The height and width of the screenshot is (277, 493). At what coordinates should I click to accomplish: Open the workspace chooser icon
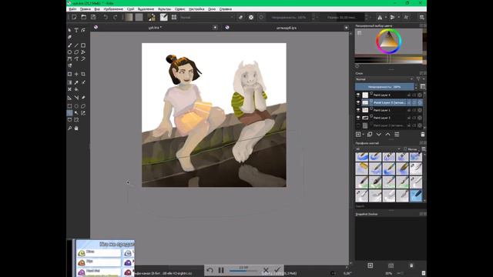422,17
